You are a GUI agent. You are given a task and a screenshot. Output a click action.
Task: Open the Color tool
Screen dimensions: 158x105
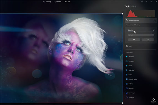[x=129, y=75]
